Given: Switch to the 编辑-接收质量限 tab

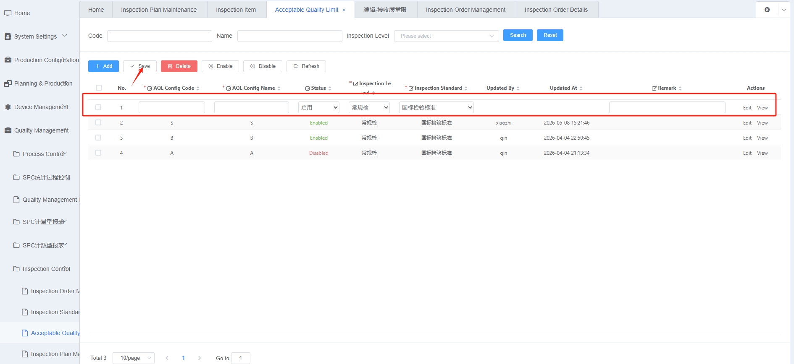Looking at the screenshot, I should pyautogui.click(x=385, y=10).
